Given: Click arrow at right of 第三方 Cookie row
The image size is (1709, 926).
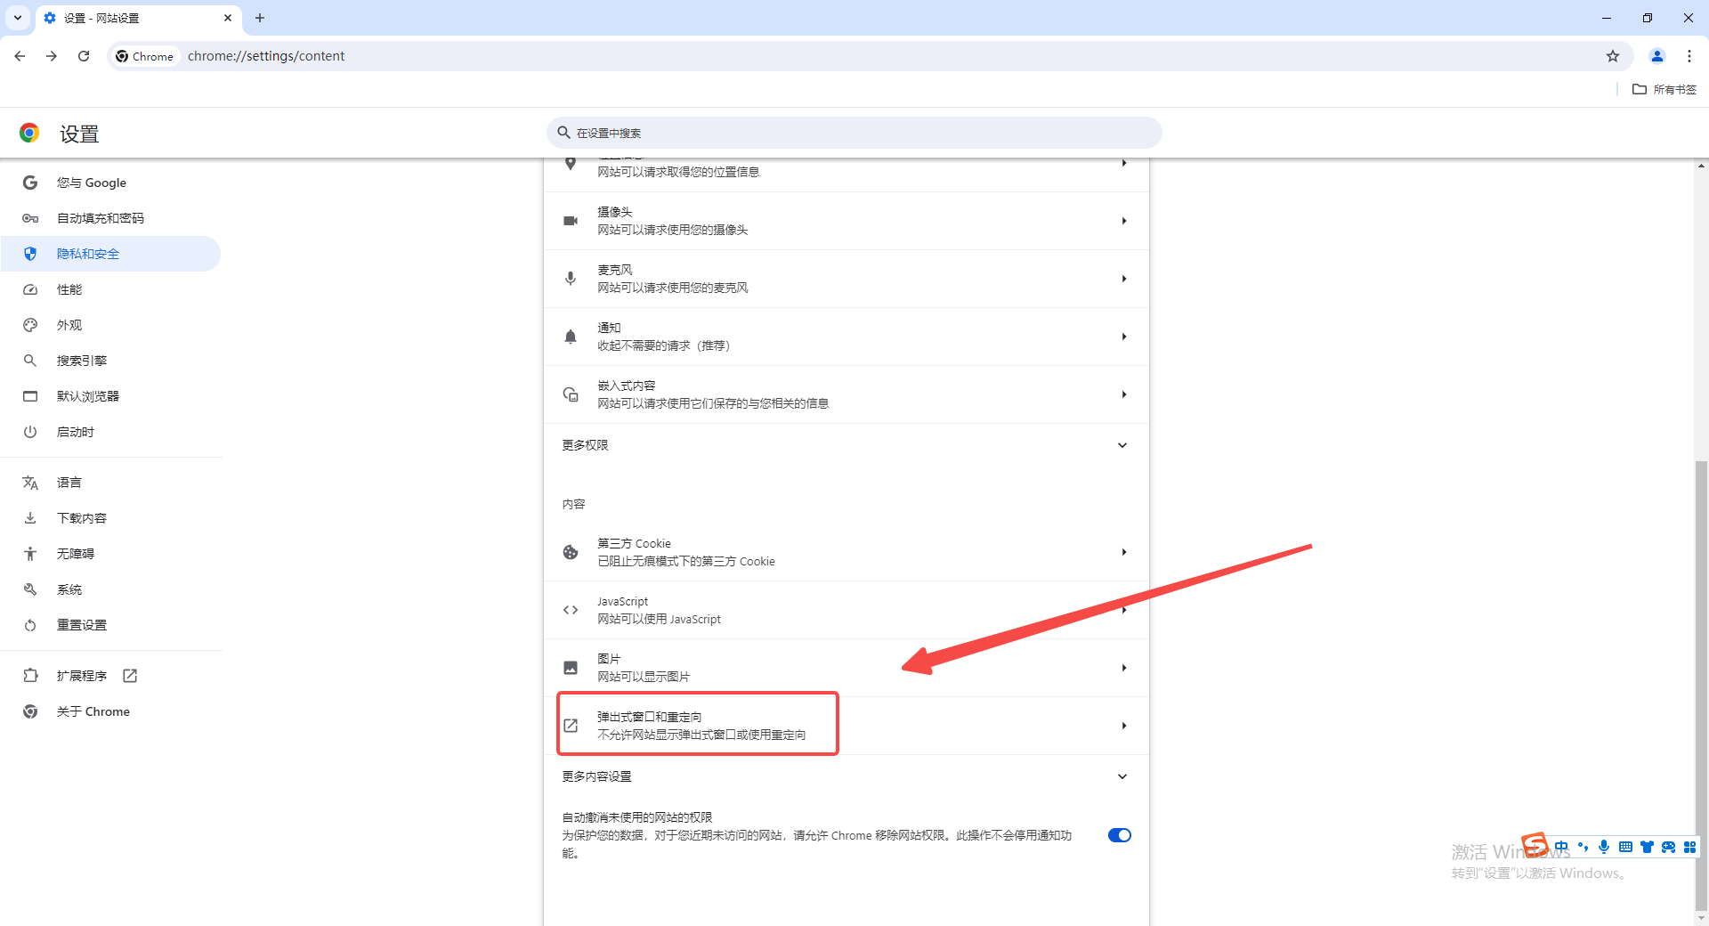Looking at the screenshot, I should coord(1124,552).
